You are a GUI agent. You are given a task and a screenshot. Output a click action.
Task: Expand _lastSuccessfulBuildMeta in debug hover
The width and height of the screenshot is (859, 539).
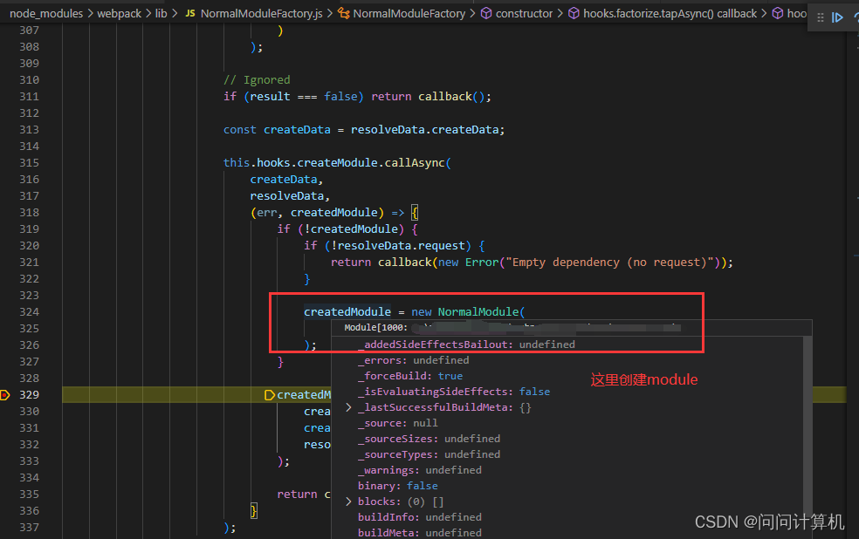tap(348, 407)
